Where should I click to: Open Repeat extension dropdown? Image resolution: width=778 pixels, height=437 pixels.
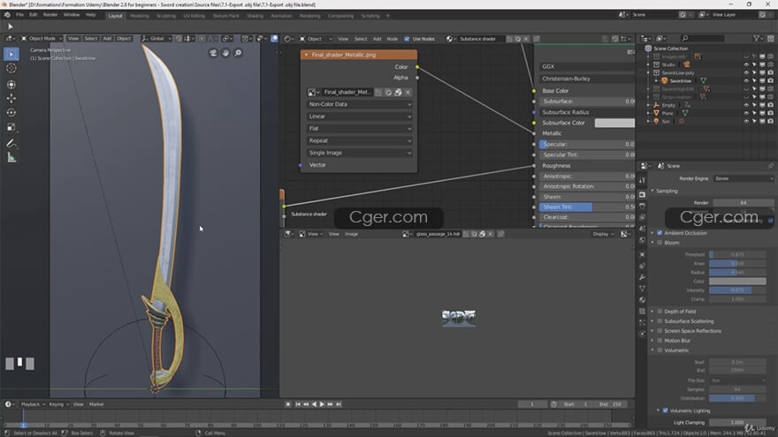pyautogui.click(x=359, y=140)
